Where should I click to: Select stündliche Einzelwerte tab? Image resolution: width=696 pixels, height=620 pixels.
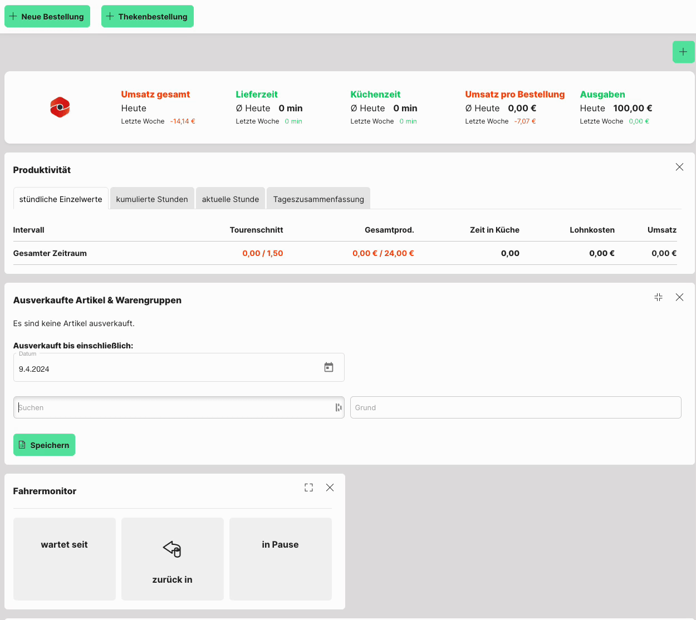pos(61,199)
